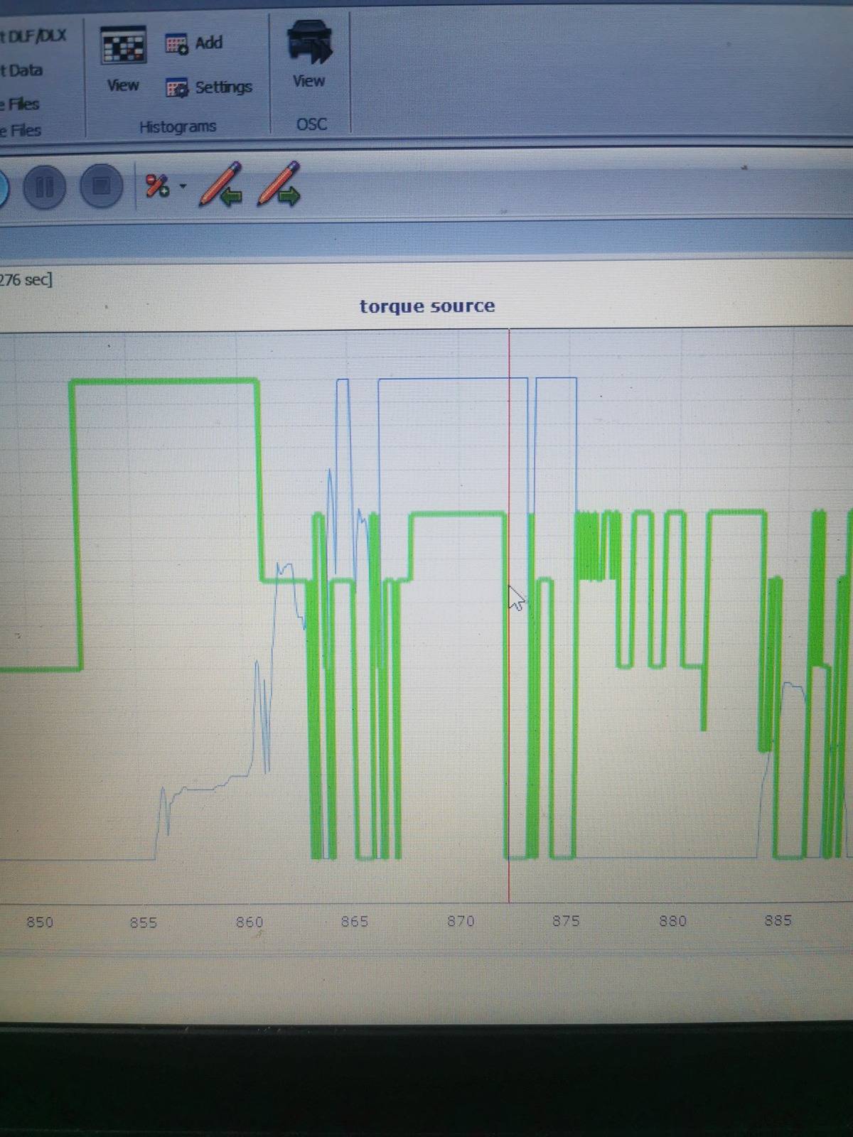
Task: Click the 885 time axis label
Action: pyautogui.click(x=778, y=920)
